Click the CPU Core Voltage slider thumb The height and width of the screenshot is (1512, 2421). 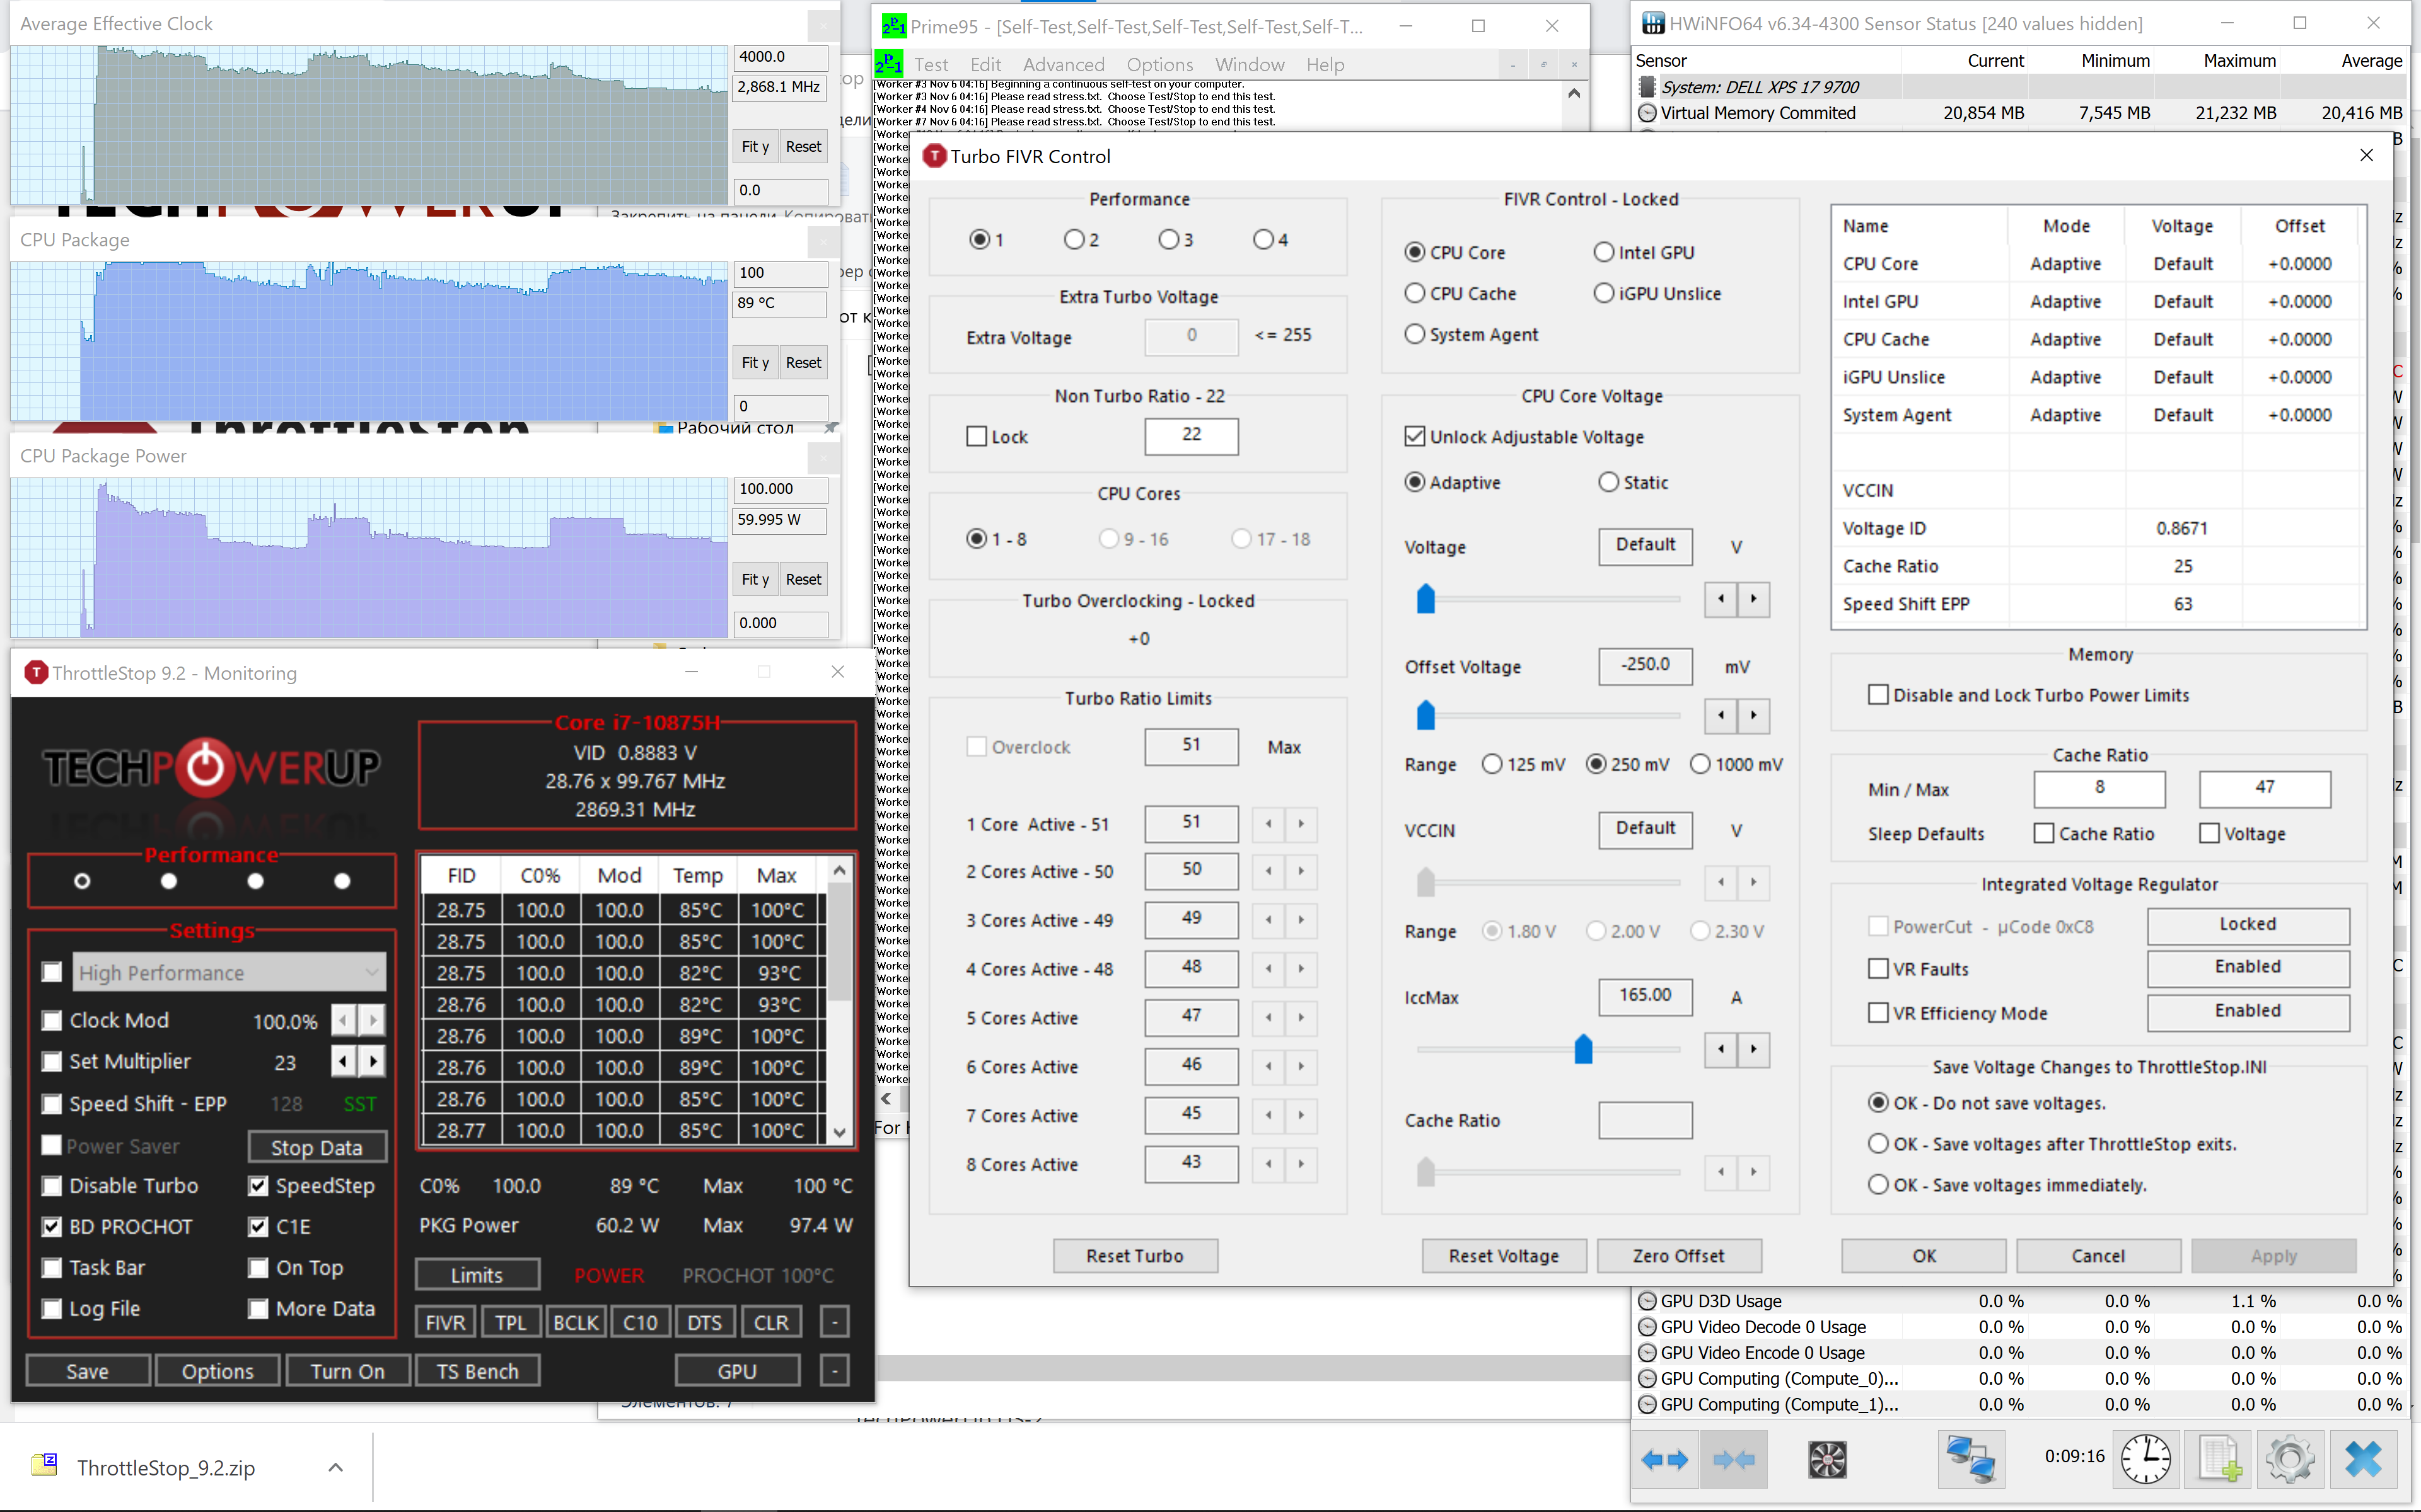(x=1425, y=599)
